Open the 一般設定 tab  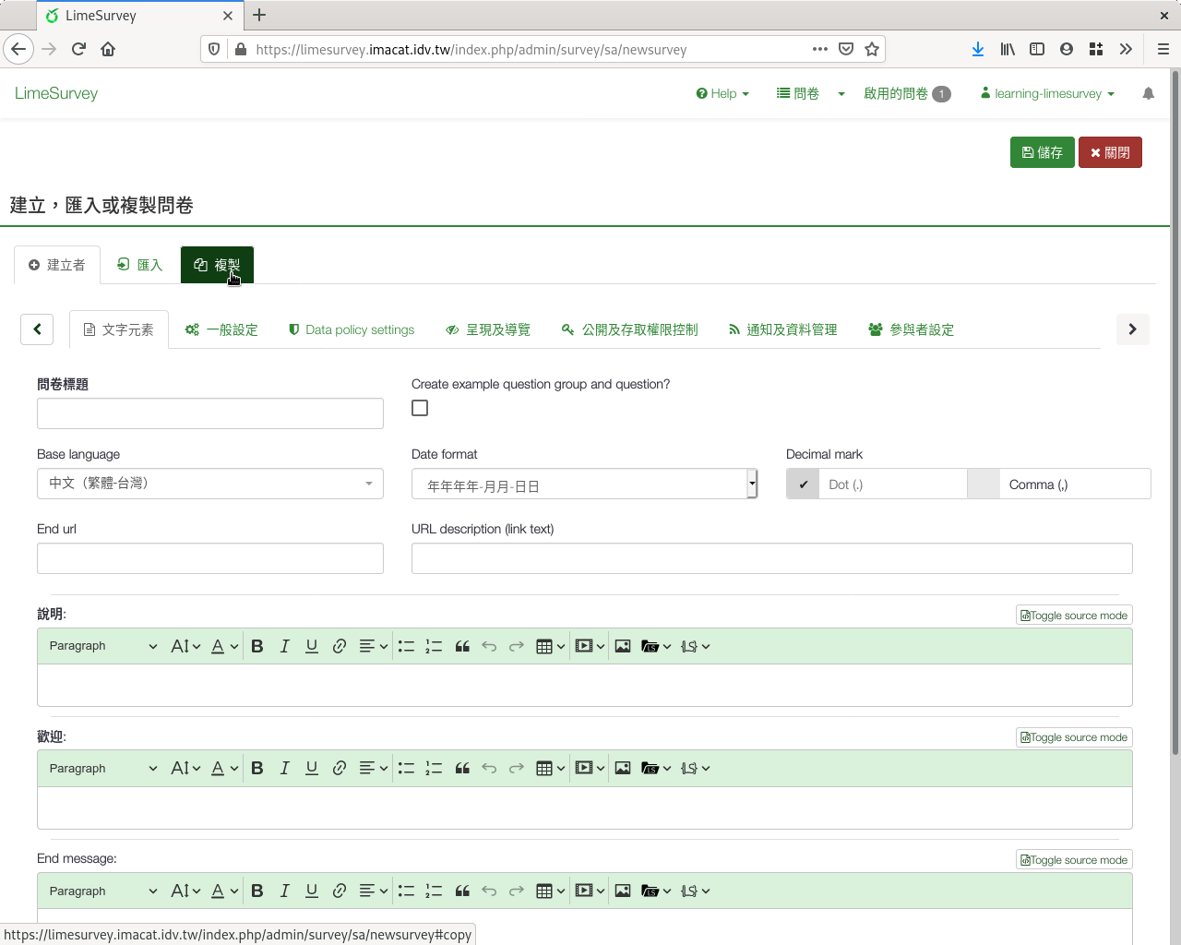pyautogui.click(x=221, y=329)
